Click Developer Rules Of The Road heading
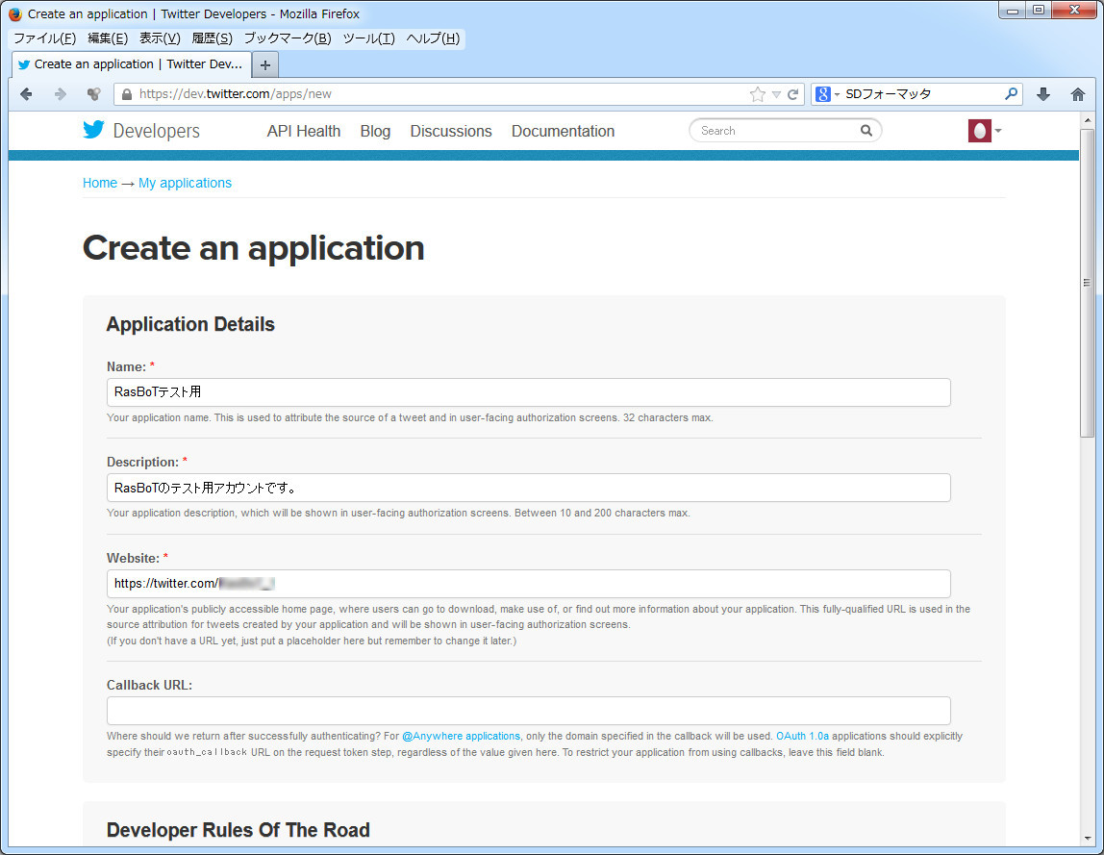1104x855 pixels. [238, 830]
